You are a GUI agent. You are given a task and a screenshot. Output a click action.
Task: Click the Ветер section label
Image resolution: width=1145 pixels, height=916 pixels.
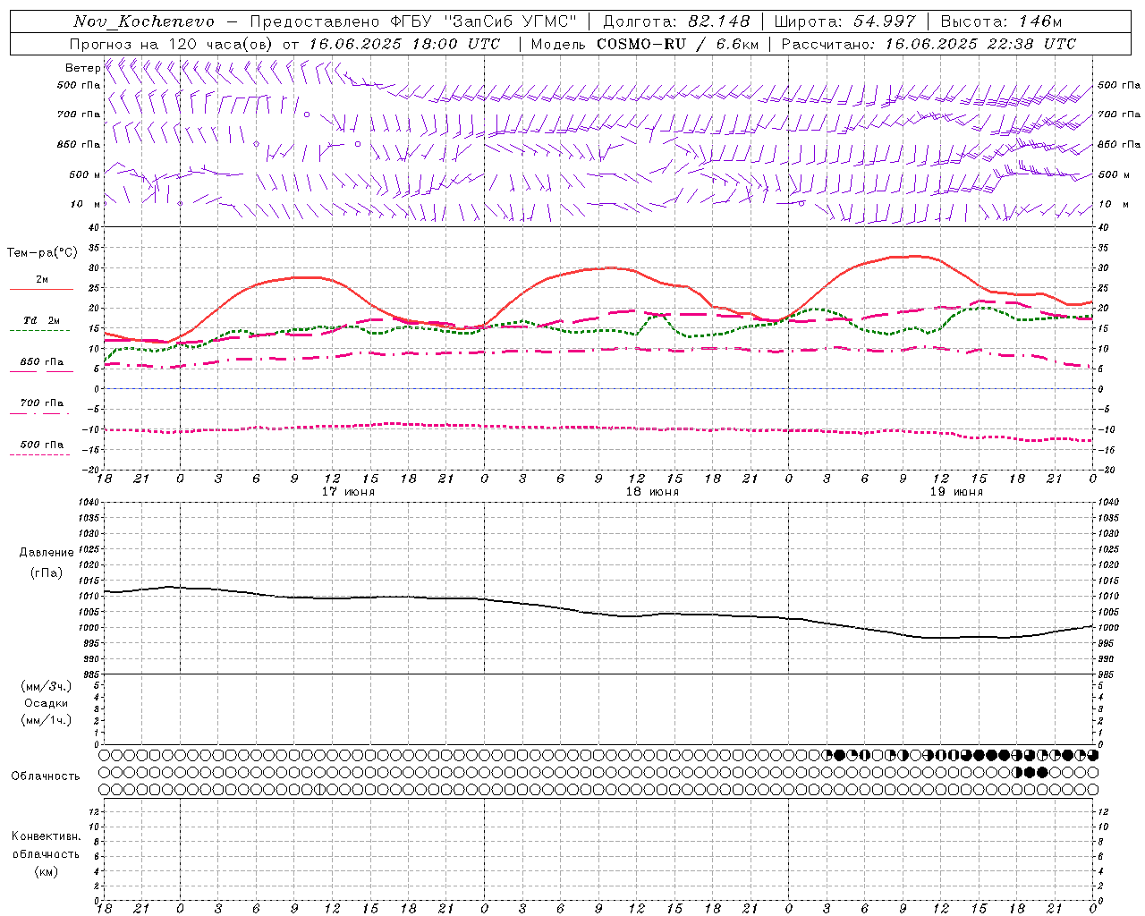coord(82,68)
